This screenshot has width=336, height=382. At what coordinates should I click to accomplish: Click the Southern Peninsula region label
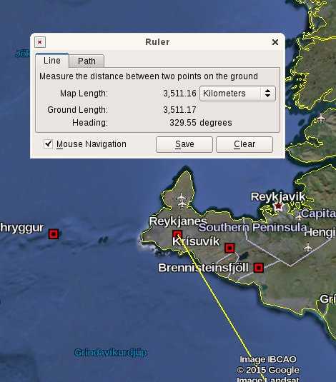click(253, 227)
